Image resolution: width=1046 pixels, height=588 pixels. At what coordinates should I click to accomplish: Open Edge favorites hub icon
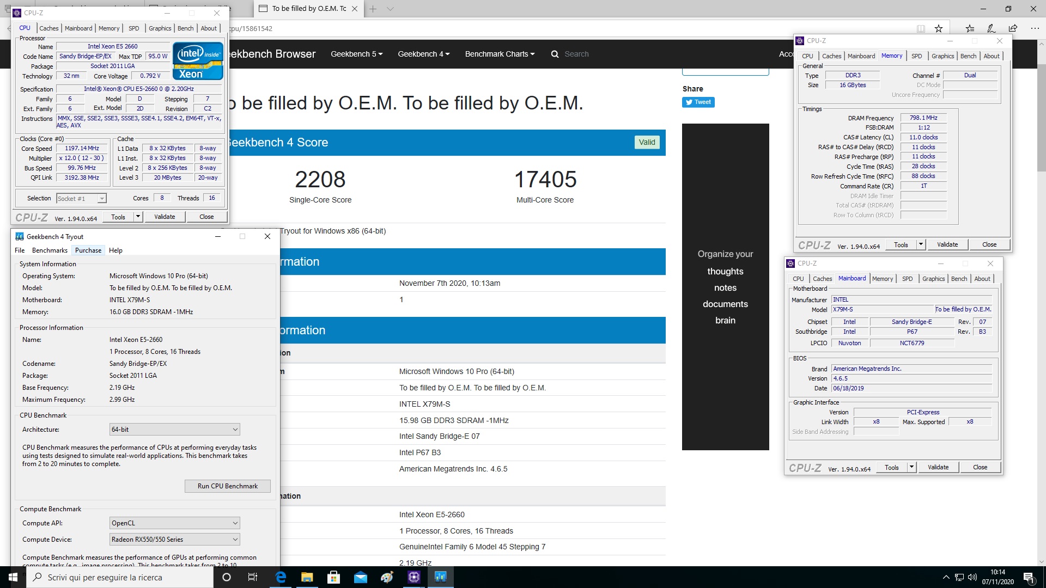970,28
